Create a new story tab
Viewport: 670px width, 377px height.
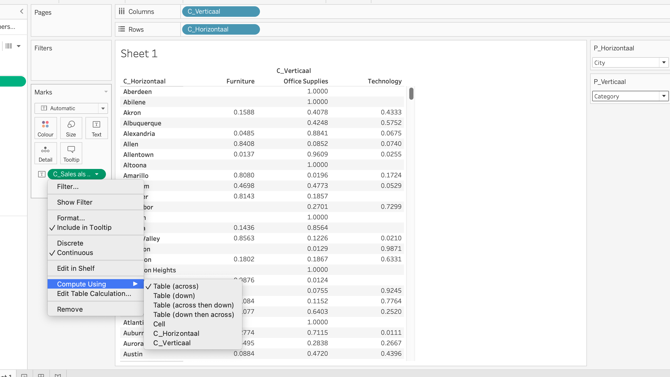(x=58, y=375)
